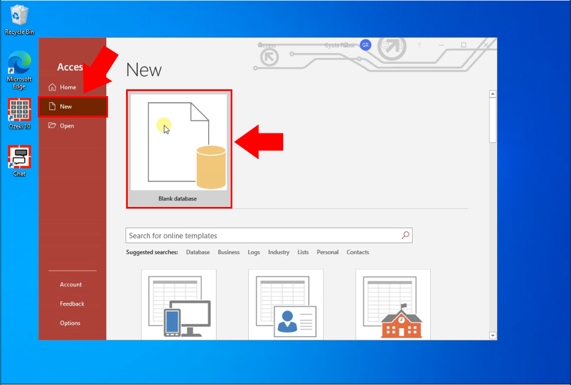
Task: Click the Personal suggested search link
Action: (x=327, y=252)
